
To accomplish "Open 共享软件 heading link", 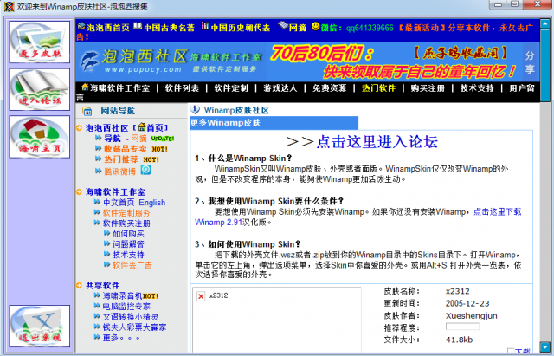I will pos(102,285).
